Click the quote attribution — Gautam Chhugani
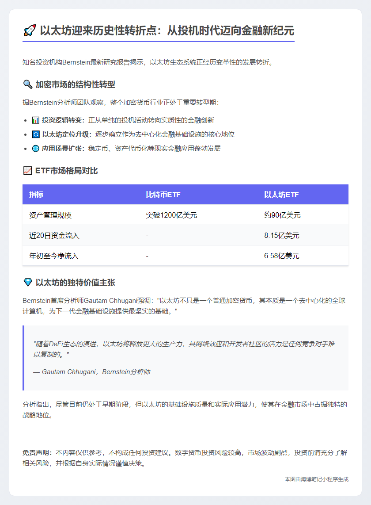The height and width of the screenshot is (505, 371). [x=92, y=372]
